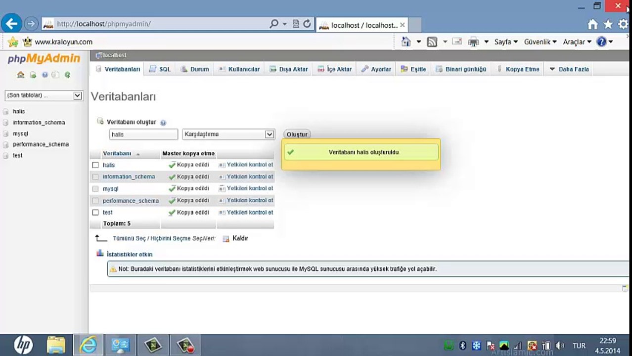Click the compatibility view icon in address bar
632x356 pixels.
(x=296, y=24)
